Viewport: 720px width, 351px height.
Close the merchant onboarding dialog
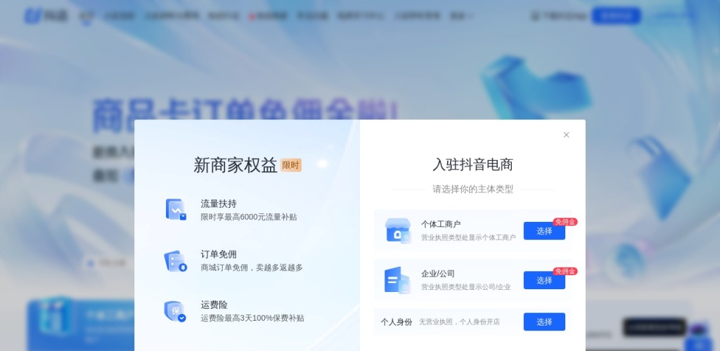566,135
